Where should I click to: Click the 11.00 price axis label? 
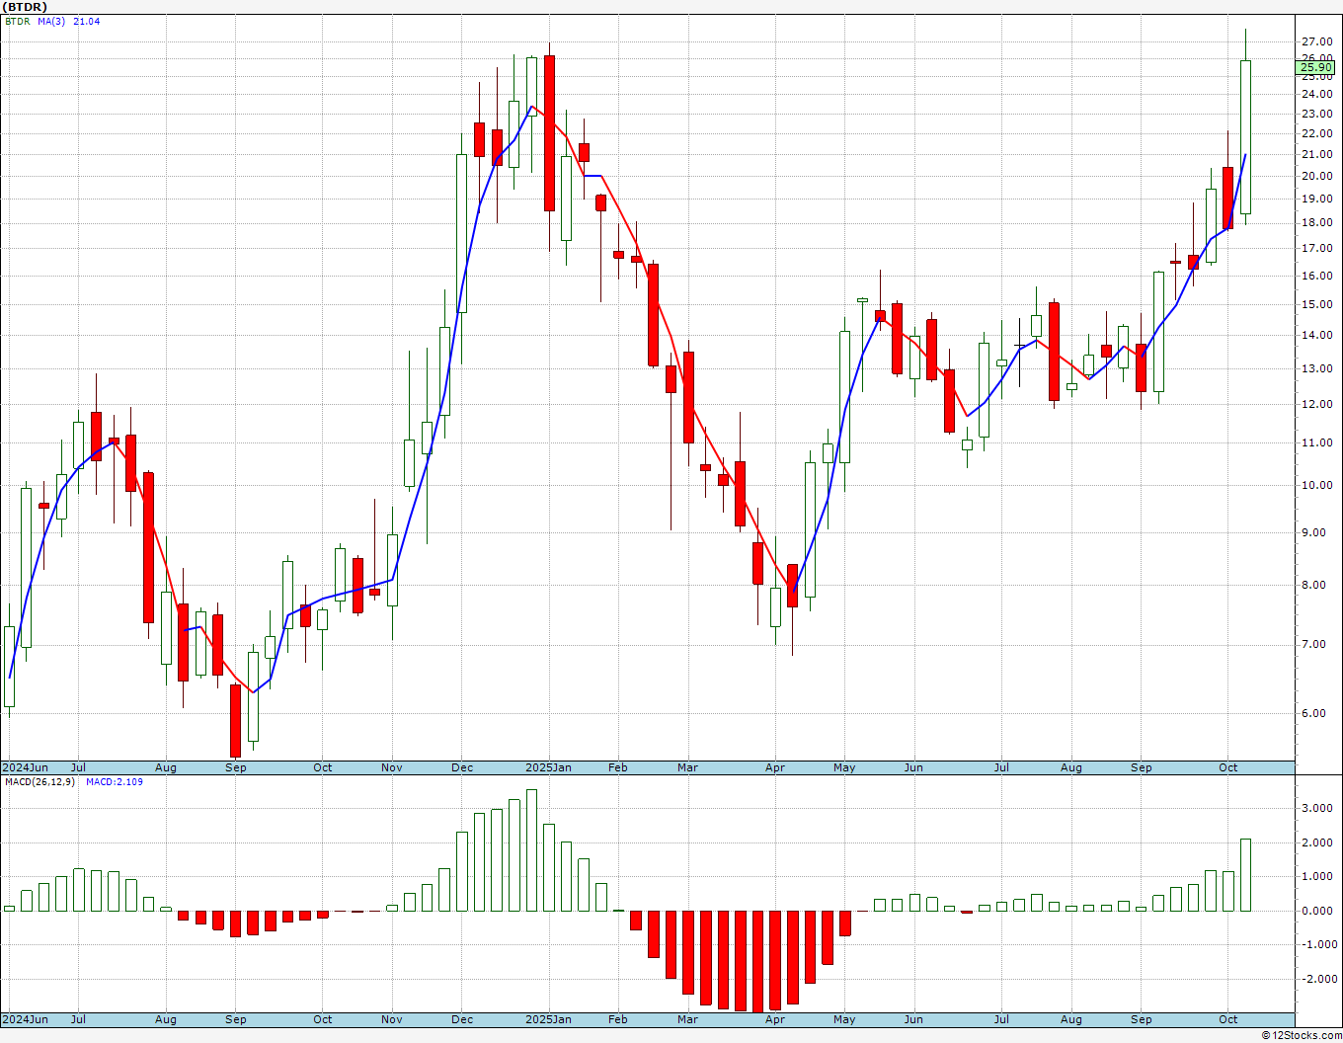[x=1316, y=443]
